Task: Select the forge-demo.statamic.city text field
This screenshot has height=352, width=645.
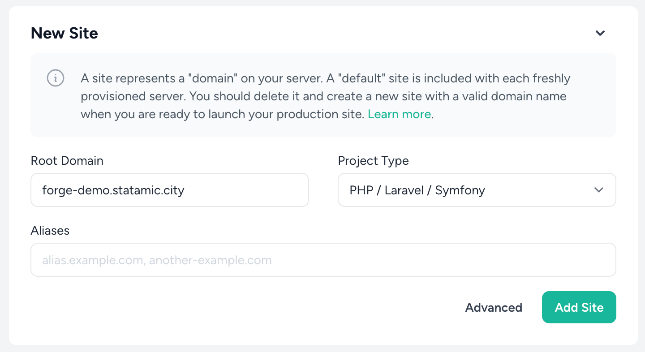Action: click(169, 190)
